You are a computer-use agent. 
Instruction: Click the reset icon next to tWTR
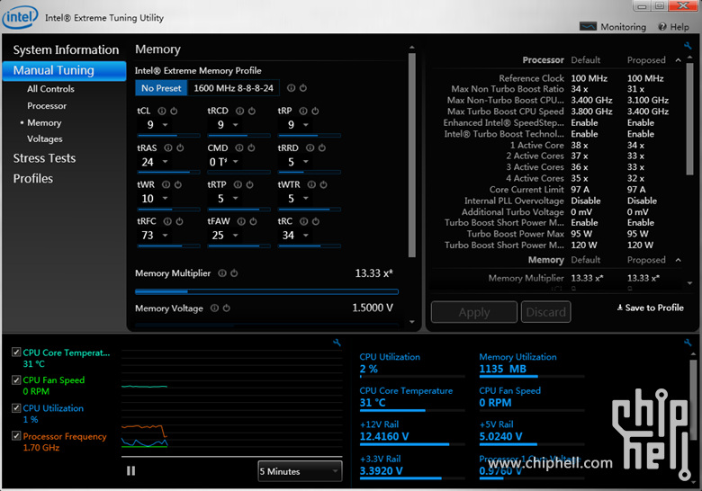point(324,184)
